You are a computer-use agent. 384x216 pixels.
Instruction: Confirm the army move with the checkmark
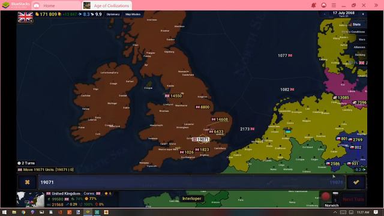coord(356,182)
